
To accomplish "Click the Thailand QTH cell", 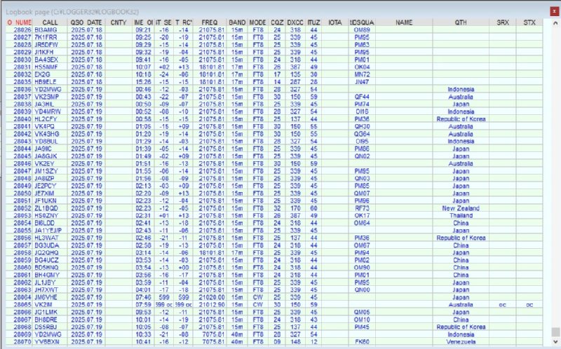I will pyautogui.click(x=460, y=216).
